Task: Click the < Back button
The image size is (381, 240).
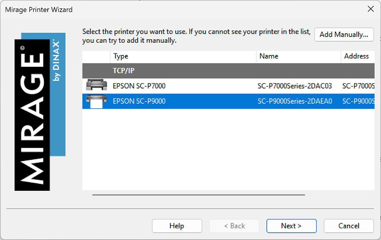Action: (234, 226)
